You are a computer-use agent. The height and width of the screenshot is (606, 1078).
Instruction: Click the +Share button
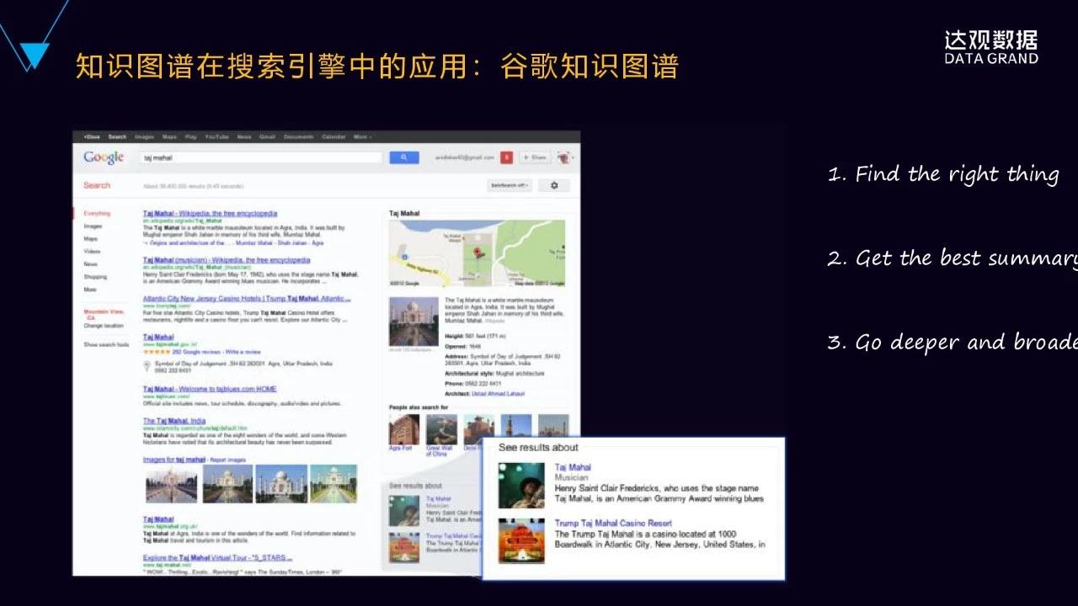click(535, 157)
